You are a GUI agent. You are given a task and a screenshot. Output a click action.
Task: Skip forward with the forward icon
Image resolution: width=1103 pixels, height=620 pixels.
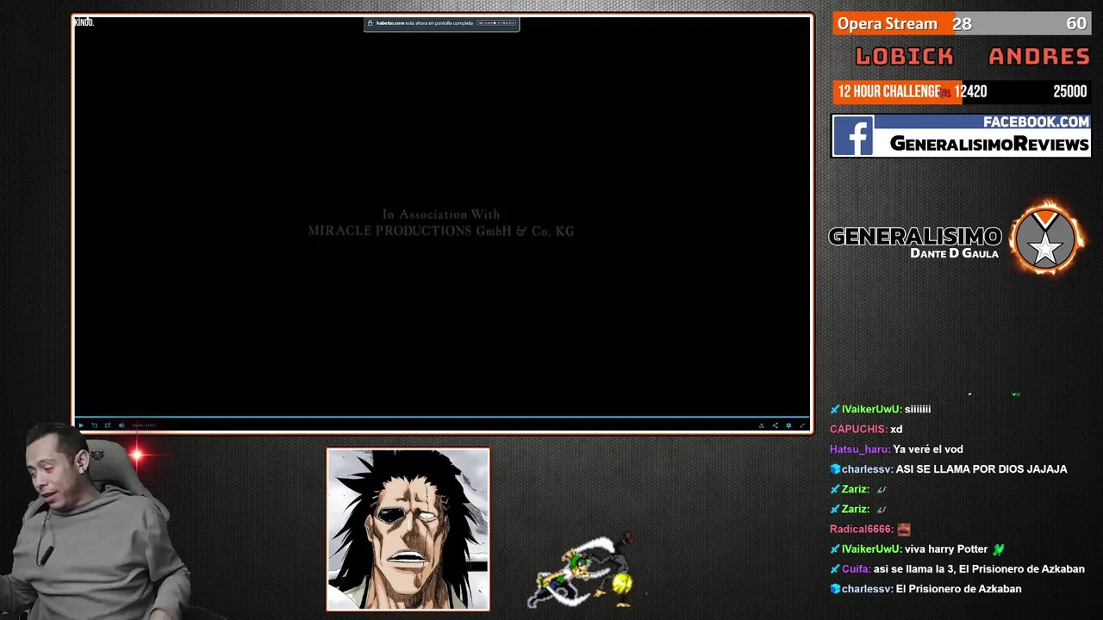tap(108, 425)
